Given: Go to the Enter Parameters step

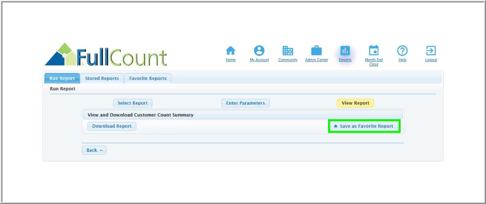Looking at the screenshot, I should [x=245, y=103].
